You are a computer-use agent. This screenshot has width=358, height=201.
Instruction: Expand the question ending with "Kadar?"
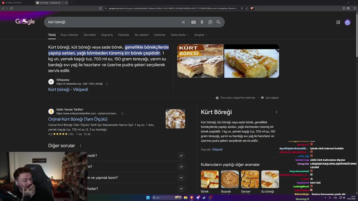point(181,189)
